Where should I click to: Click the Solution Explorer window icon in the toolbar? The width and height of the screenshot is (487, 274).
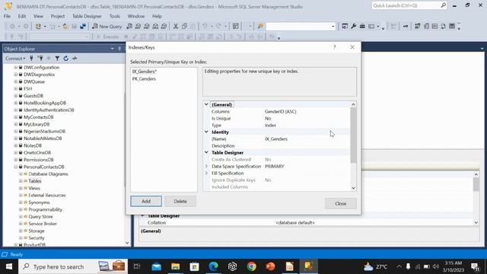[x=345, y=27]
